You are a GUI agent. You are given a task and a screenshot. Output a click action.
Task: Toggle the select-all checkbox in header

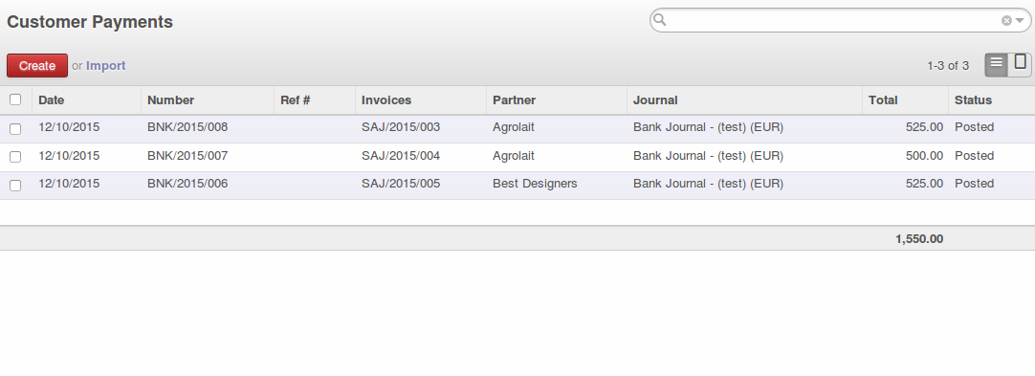[15, 100]
